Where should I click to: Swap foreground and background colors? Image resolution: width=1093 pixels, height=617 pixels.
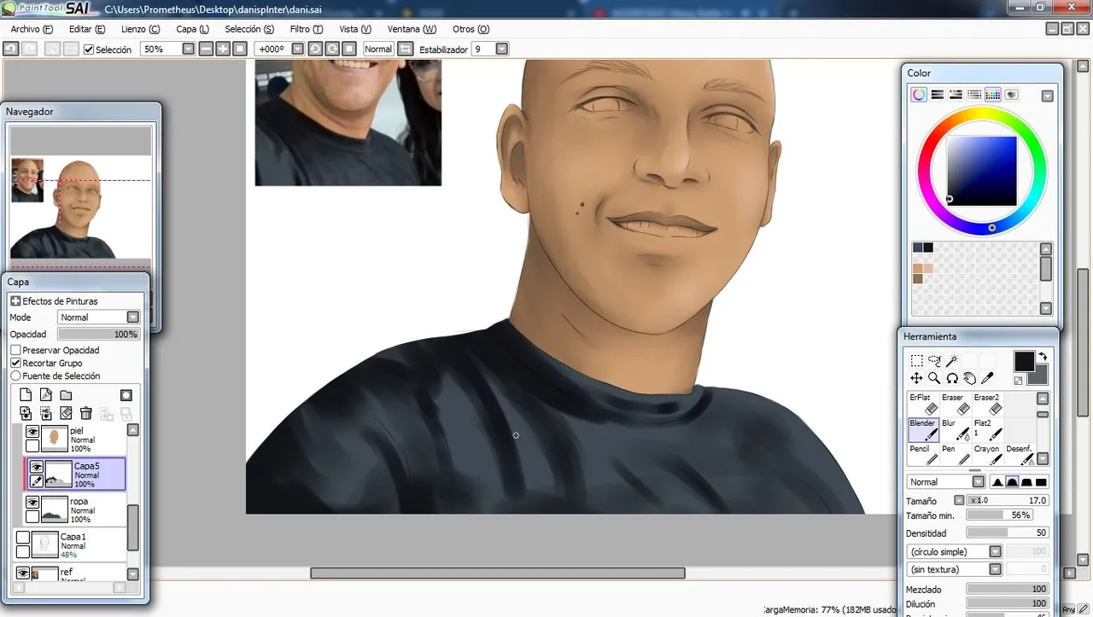(1043, 356)
